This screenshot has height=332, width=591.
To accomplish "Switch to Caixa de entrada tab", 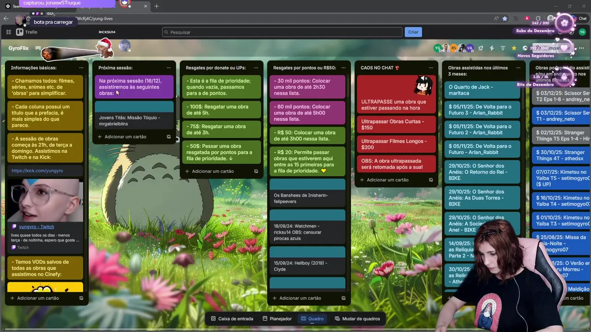I will click(232, 319).
